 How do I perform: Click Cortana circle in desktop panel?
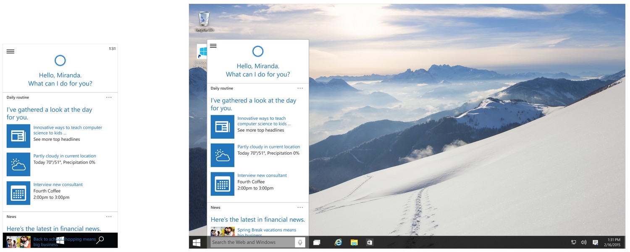click(x=258, y=51)
